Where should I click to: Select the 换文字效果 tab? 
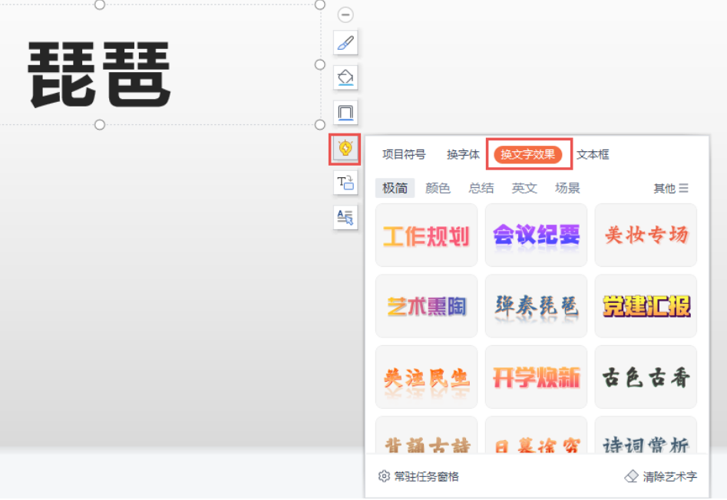pyautogui.click(x=527, y=154)
